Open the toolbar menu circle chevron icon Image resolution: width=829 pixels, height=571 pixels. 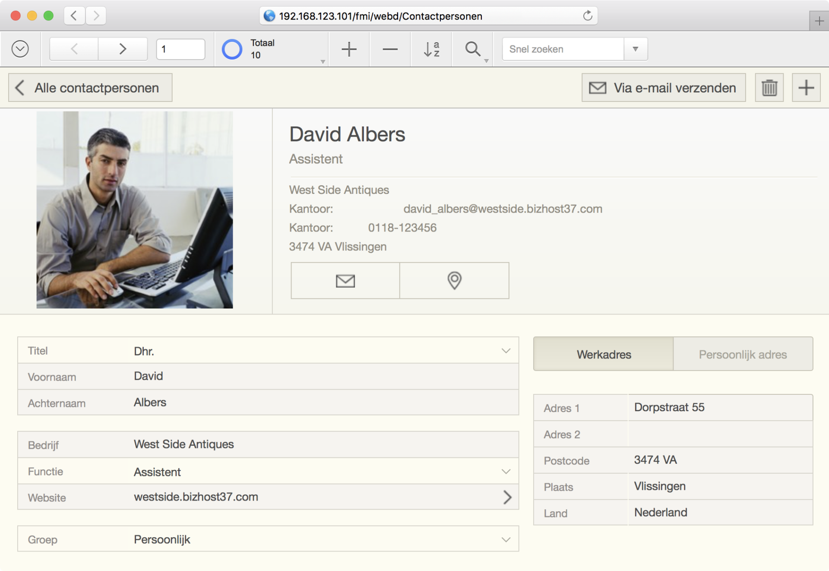tap(20, 49)
